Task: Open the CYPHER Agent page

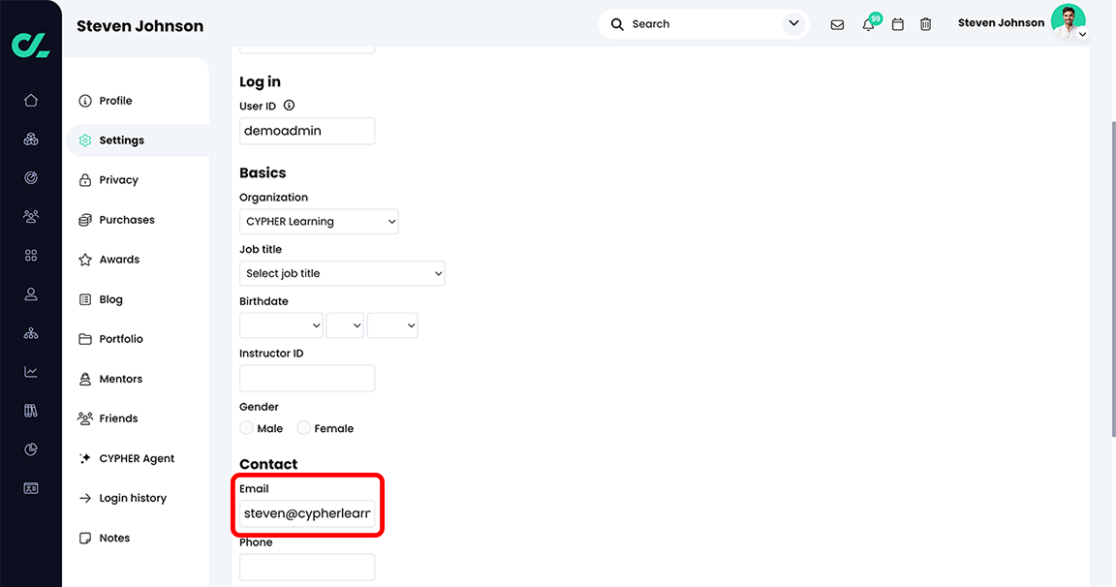Action: tap(137, 457)
